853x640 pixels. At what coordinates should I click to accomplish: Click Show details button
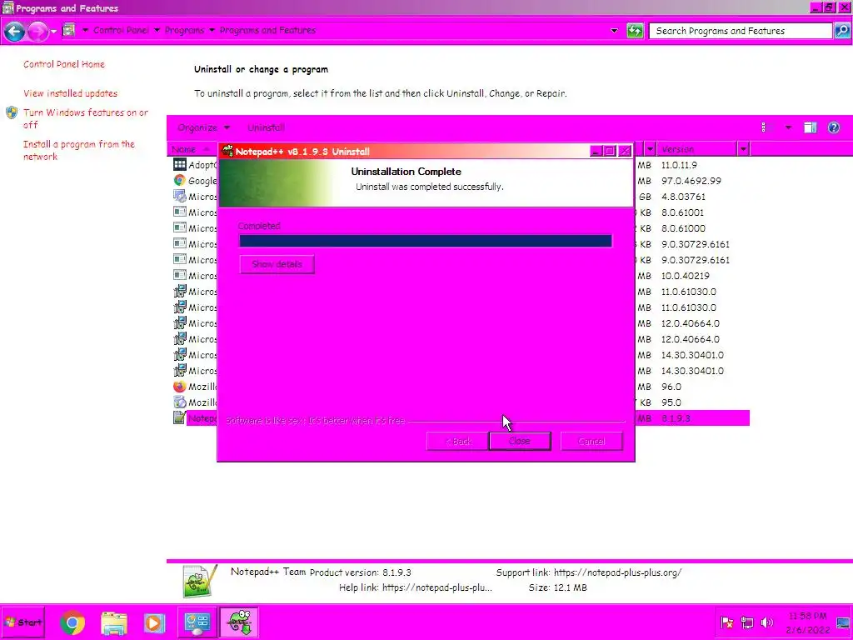(x=277, y=264)
